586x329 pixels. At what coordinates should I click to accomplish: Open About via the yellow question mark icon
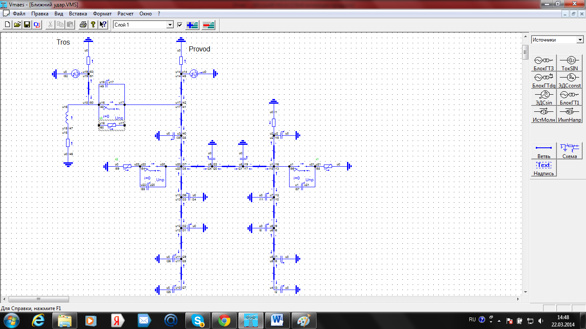tap(93, 25)
